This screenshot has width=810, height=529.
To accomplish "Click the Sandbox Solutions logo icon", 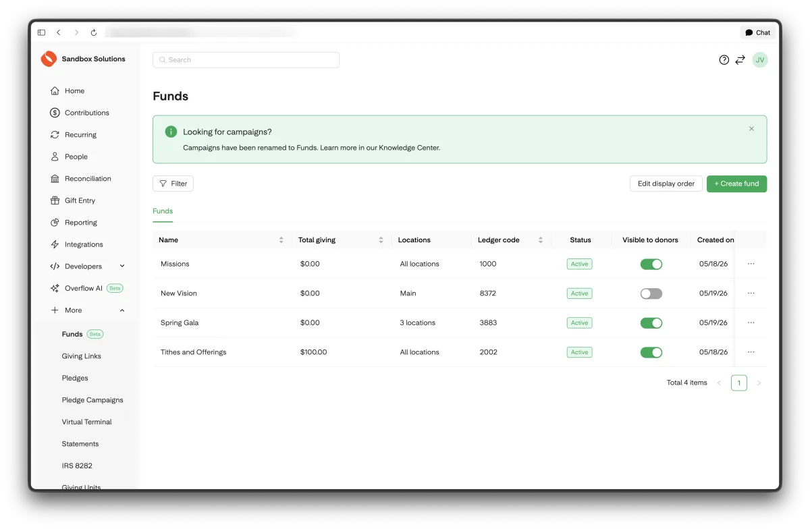I will pyautogui.click(x=49, y=59).
